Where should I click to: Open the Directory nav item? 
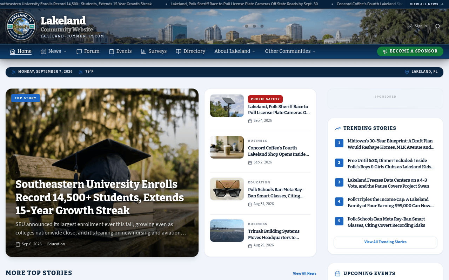click(190, 51)
